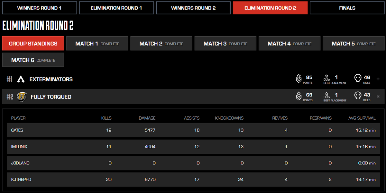
Task: Open Match 5 results
Action: pyautogui.click(x=354, y=43)
